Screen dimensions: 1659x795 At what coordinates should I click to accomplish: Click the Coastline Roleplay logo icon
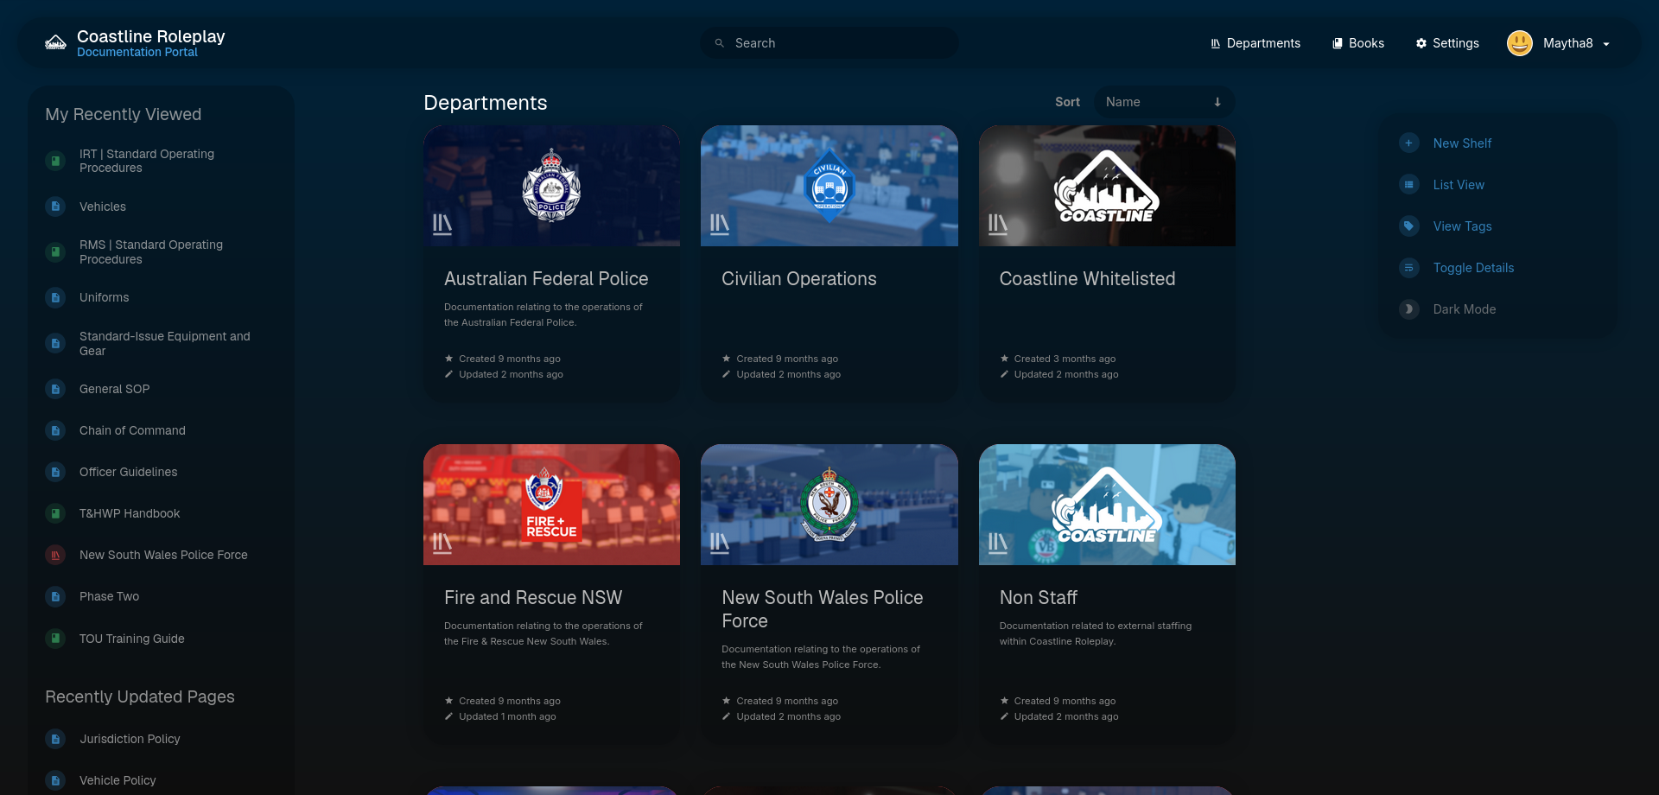click(x=55, y=43)
